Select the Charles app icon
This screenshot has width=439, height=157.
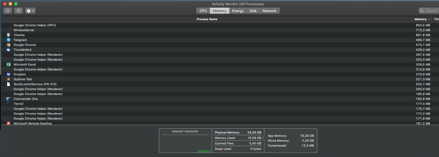pos(8,35)
